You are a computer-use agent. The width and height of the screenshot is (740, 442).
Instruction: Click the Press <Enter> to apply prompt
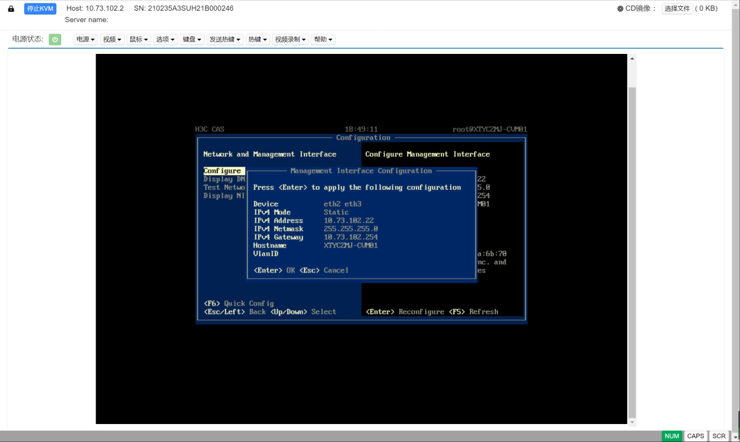coord(357,188)
